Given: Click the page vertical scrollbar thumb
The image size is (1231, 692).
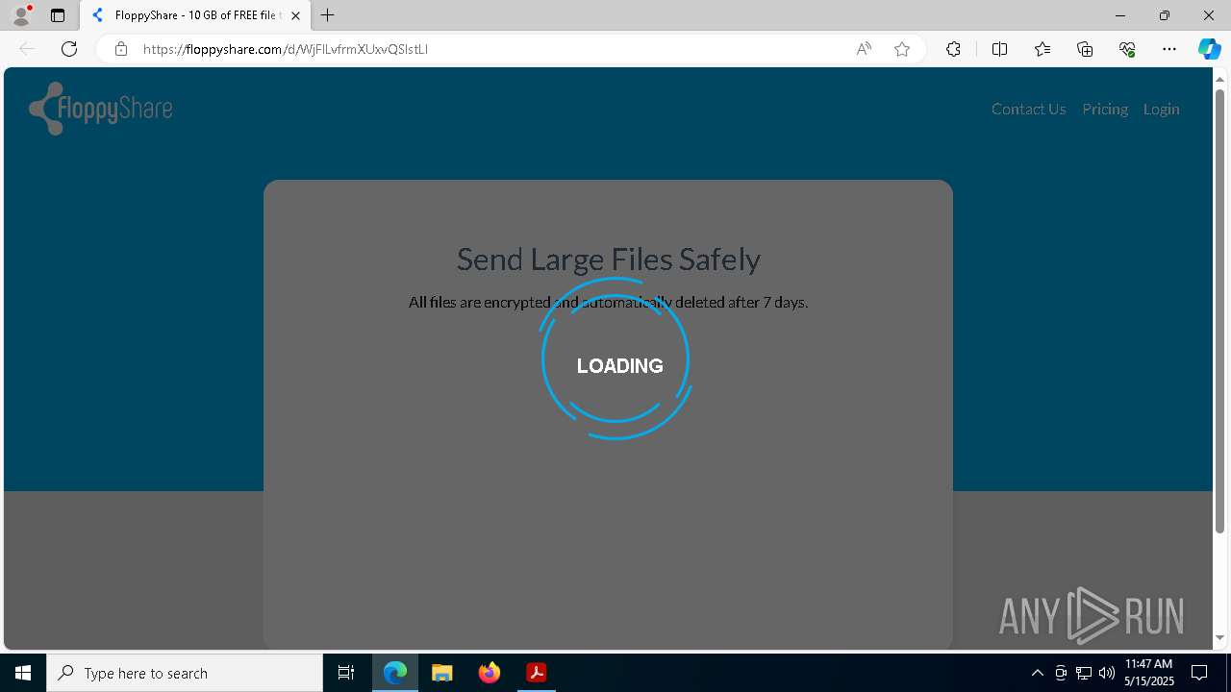Looking at the screenshot, I should [x=1219, y=310].
